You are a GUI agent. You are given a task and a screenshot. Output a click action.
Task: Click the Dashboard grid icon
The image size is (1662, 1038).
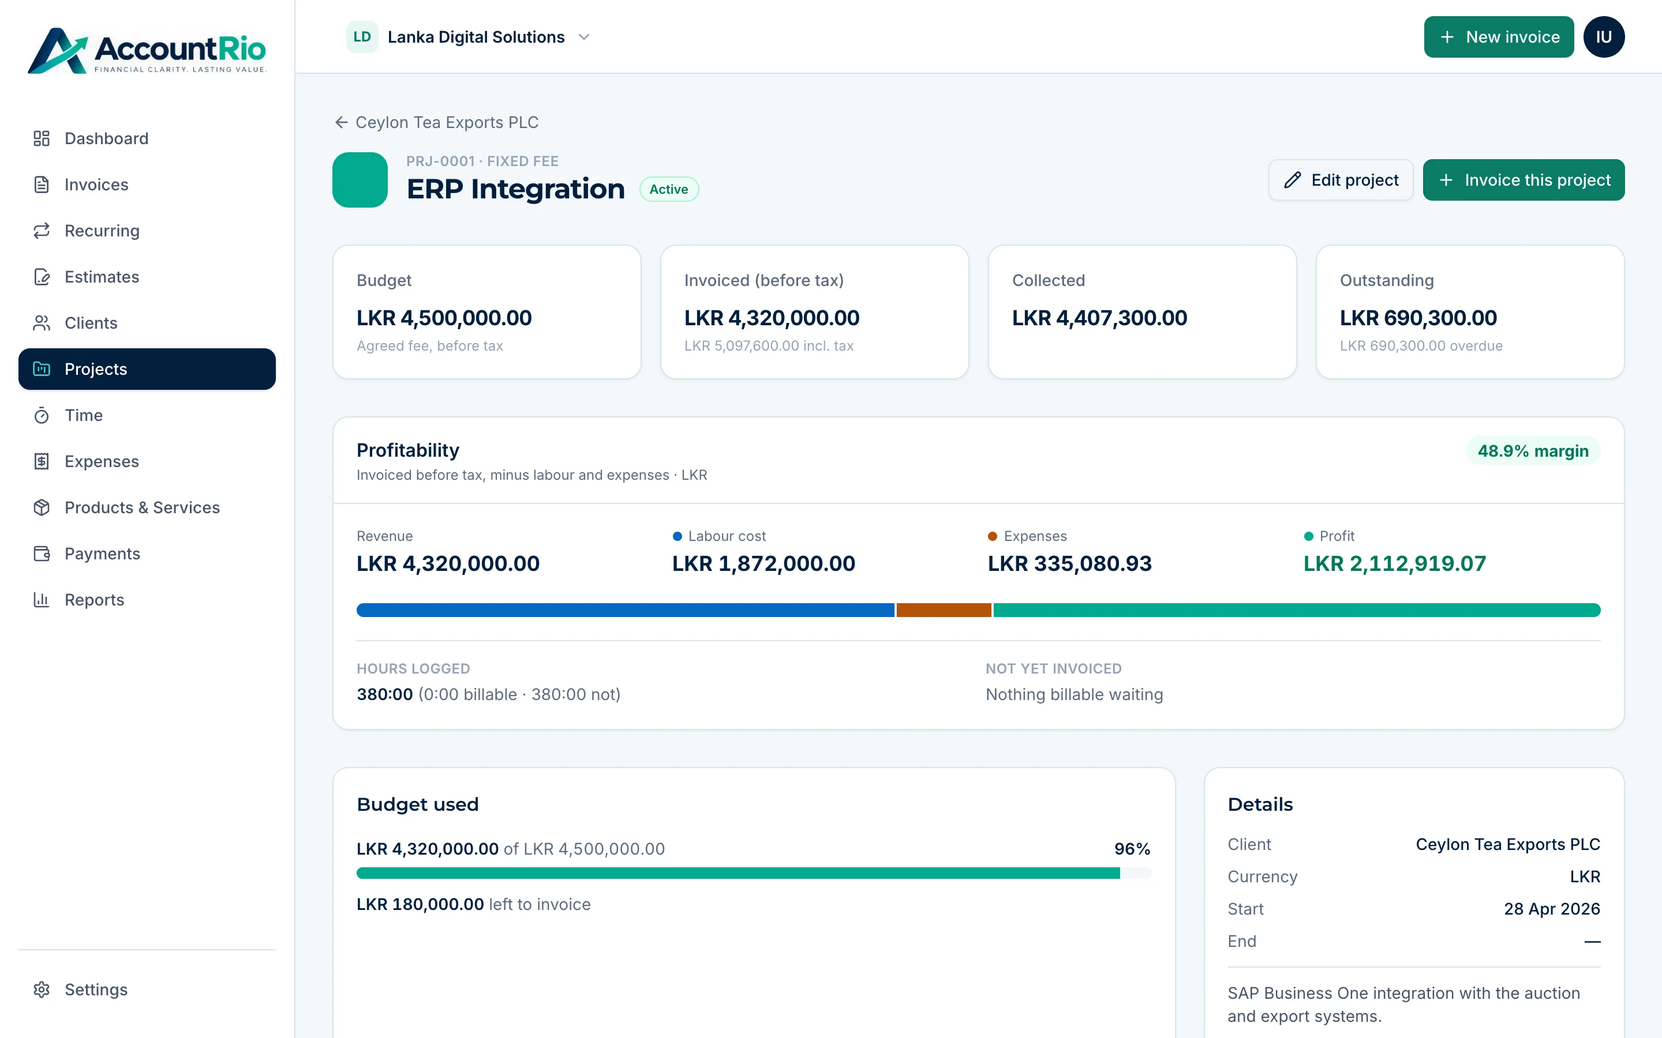coord(41,138)
